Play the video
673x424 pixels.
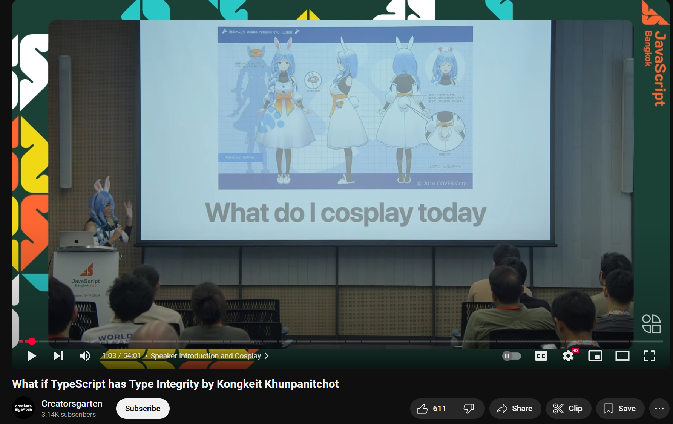pos(32,356)
